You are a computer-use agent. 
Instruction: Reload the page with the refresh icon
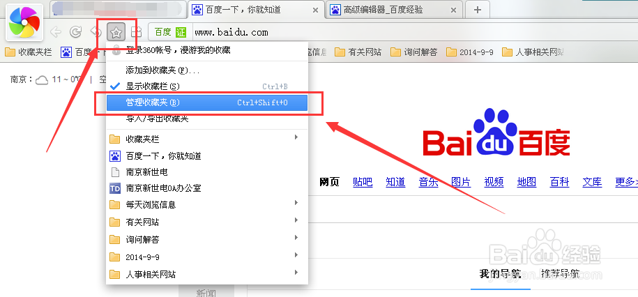(x=75, y=32)
